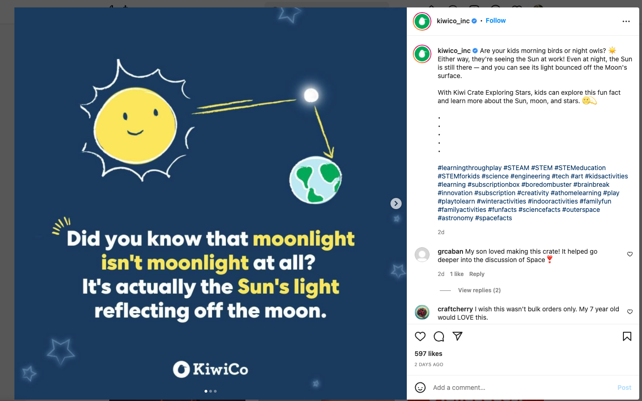Like grcaban's comment heart

click(630, 254)
